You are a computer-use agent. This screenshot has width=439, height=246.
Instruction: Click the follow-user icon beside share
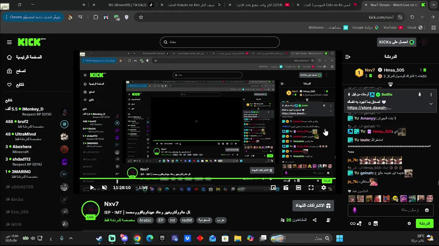point(329,220)
